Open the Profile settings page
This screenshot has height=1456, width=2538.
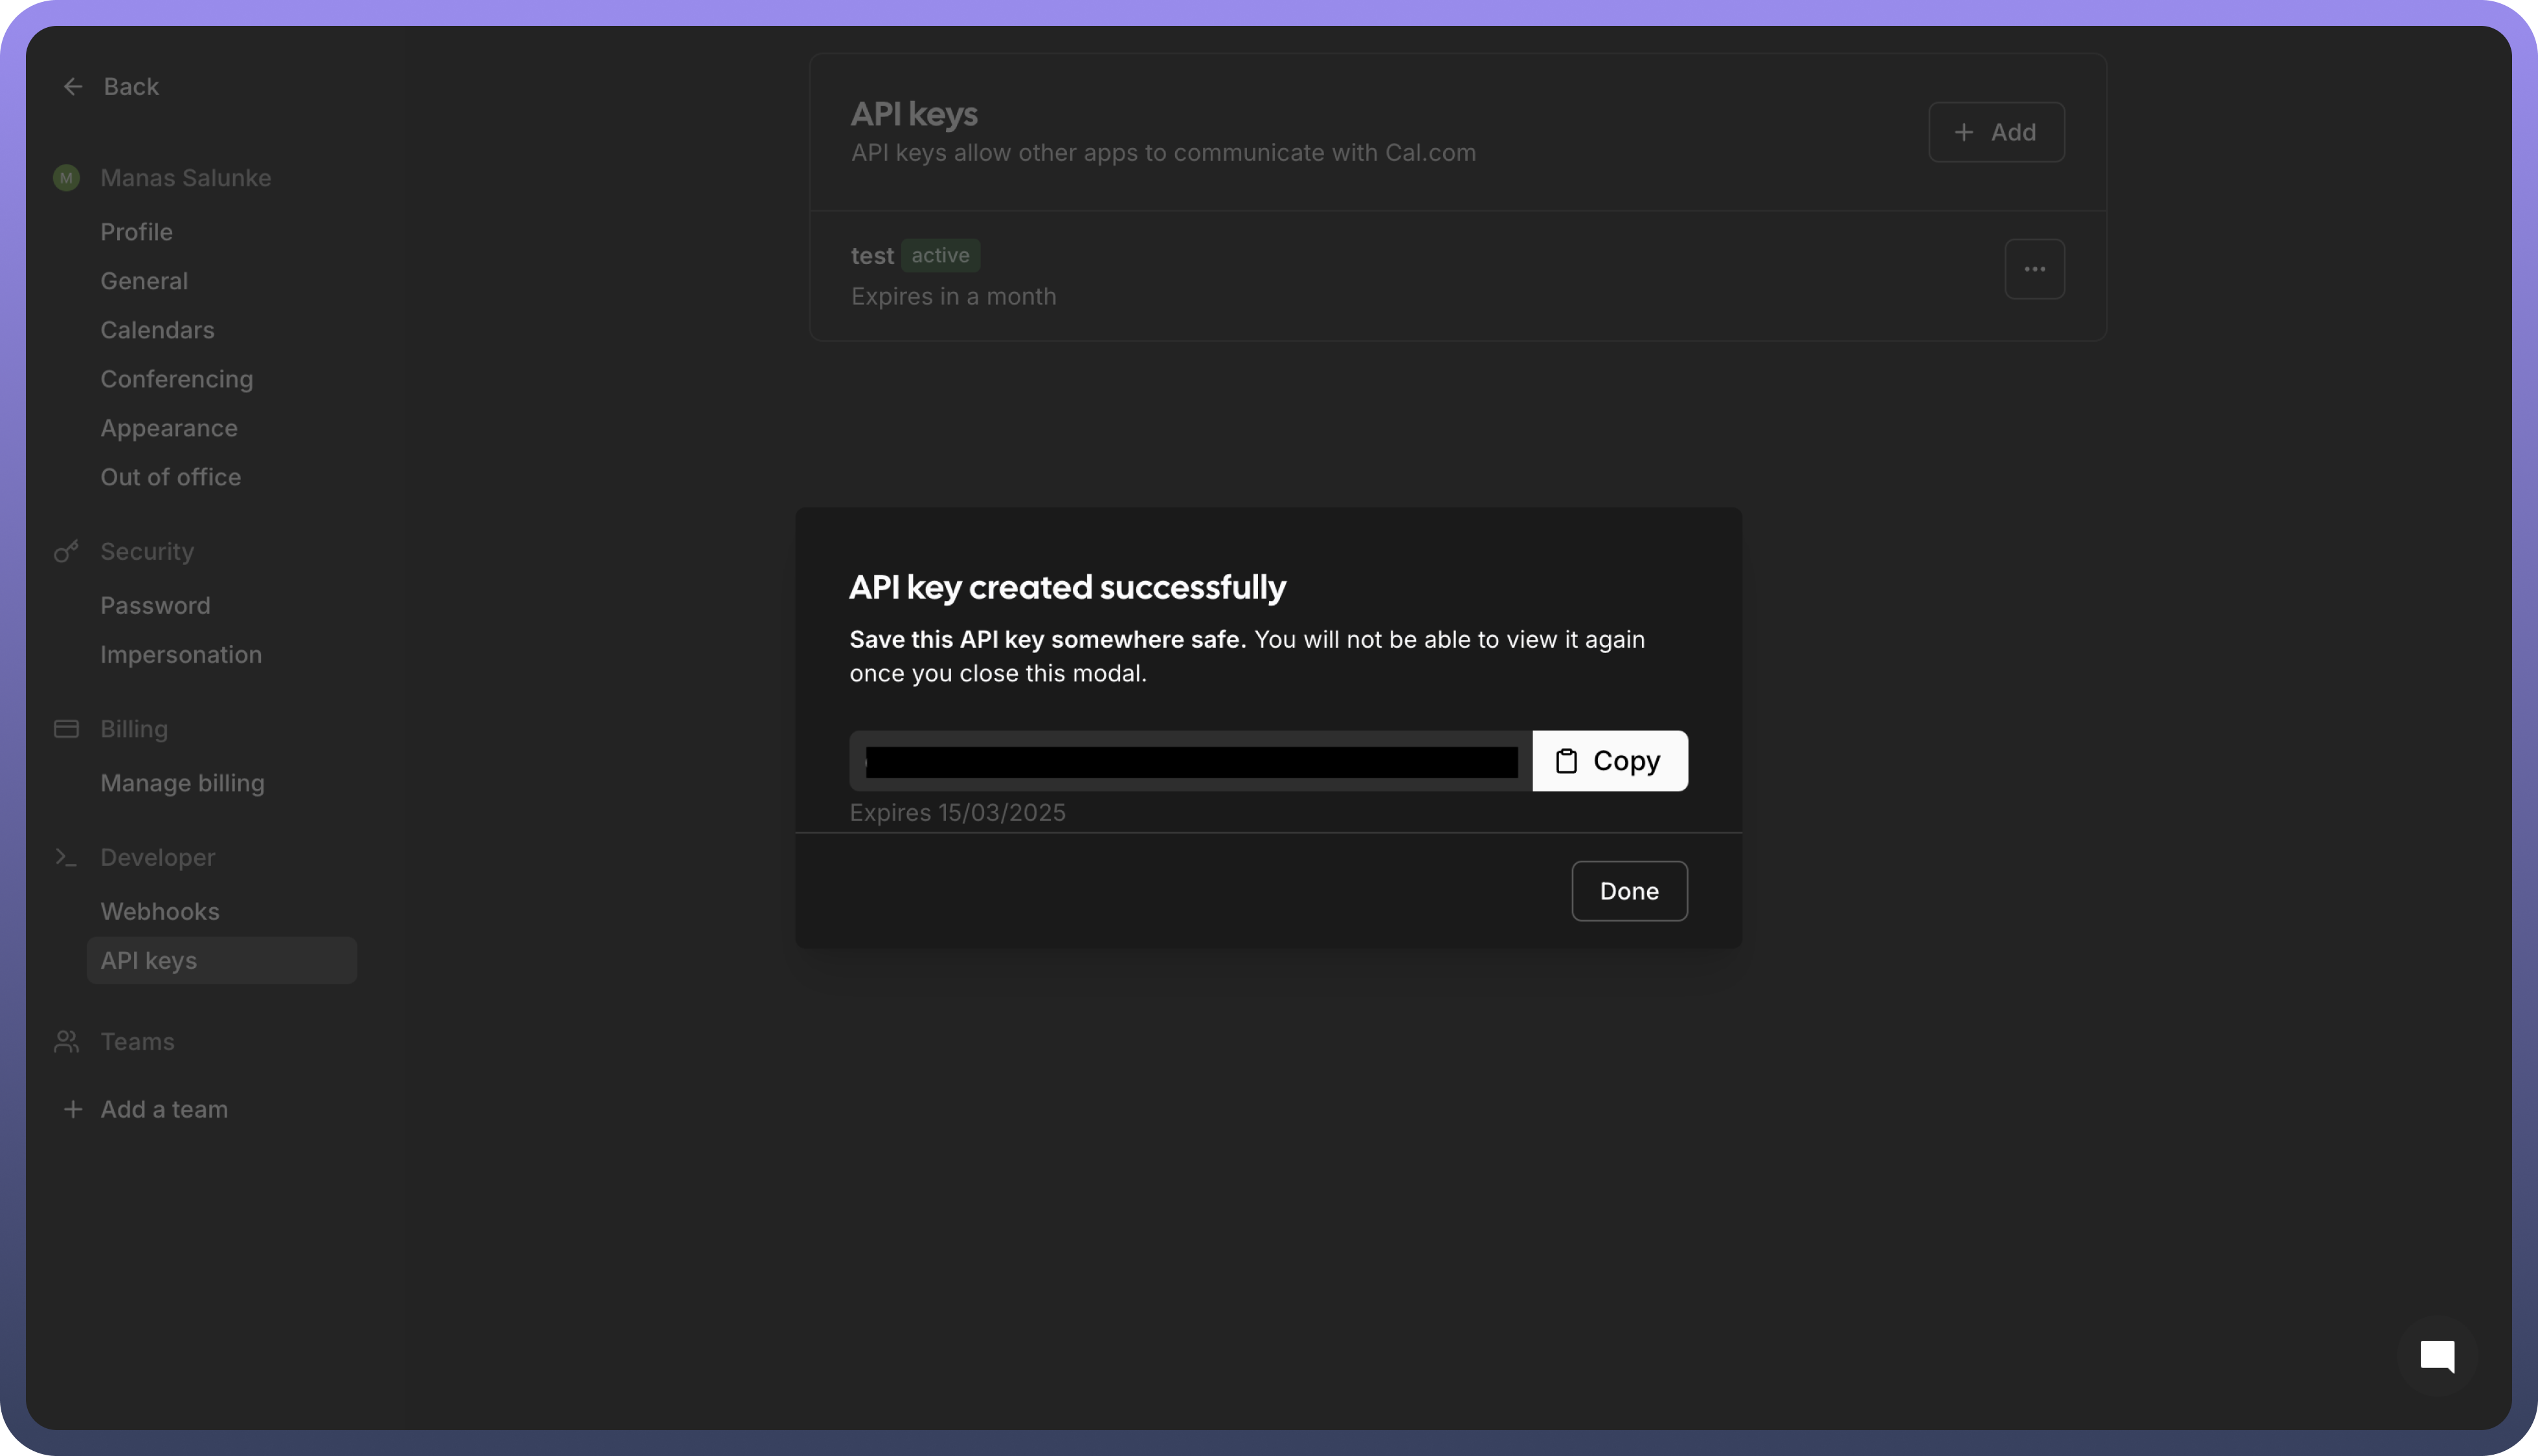click(x=136, y=232)
